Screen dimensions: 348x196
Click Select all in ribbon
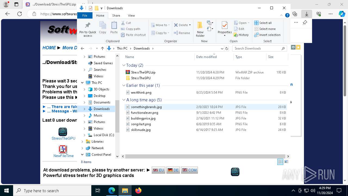[263, 23]
